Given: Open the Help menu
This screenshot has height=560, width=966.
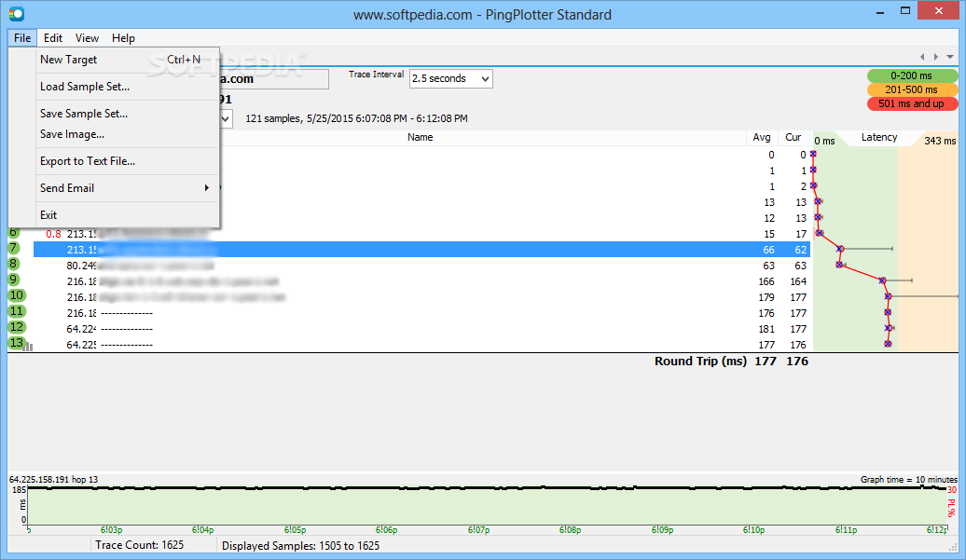Looking at the screenshot, I should click(x=123, y=38).
